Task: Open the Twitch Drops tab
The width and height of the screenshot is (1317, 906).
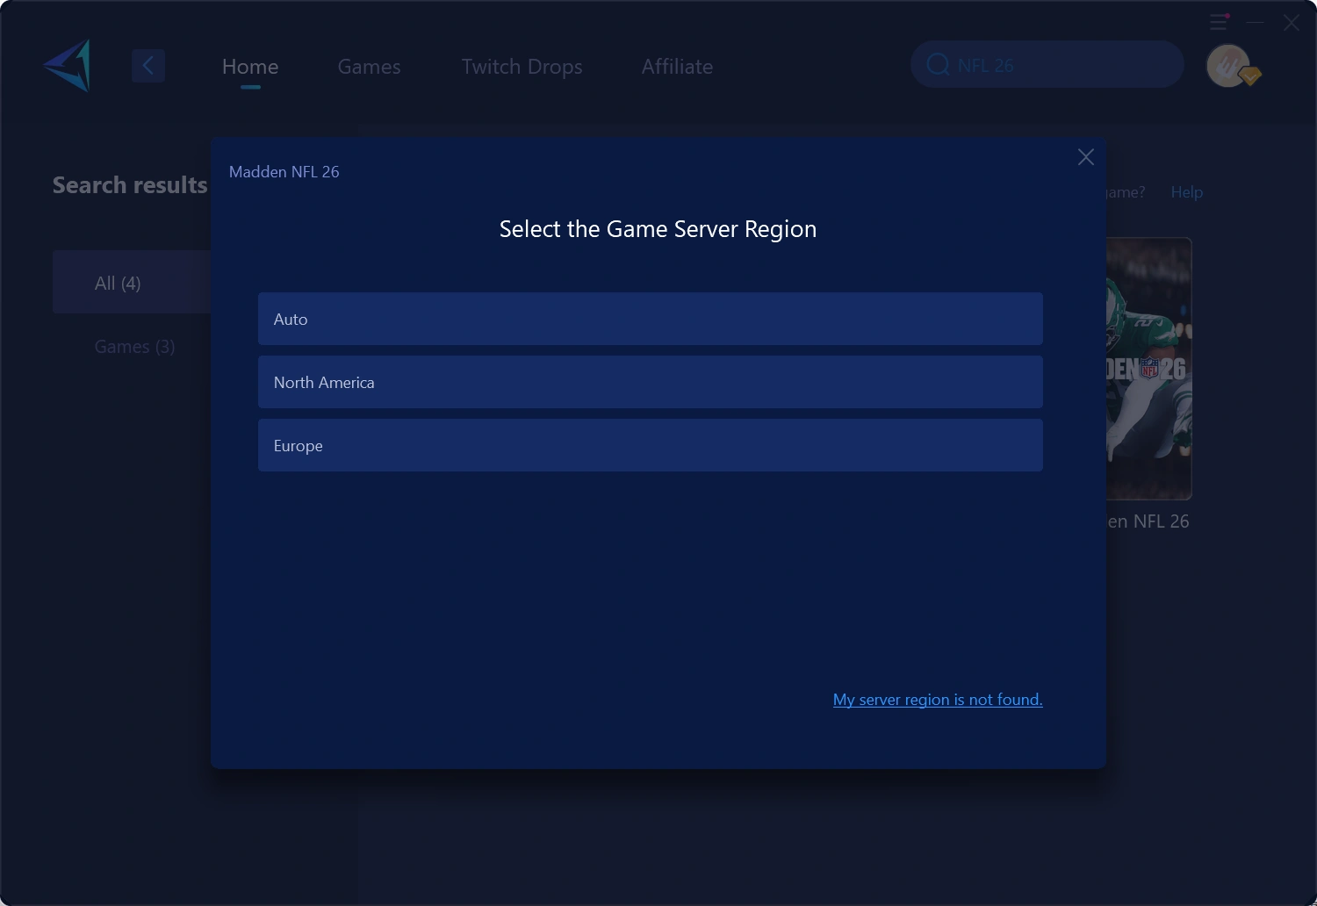Action: [522, 67]
